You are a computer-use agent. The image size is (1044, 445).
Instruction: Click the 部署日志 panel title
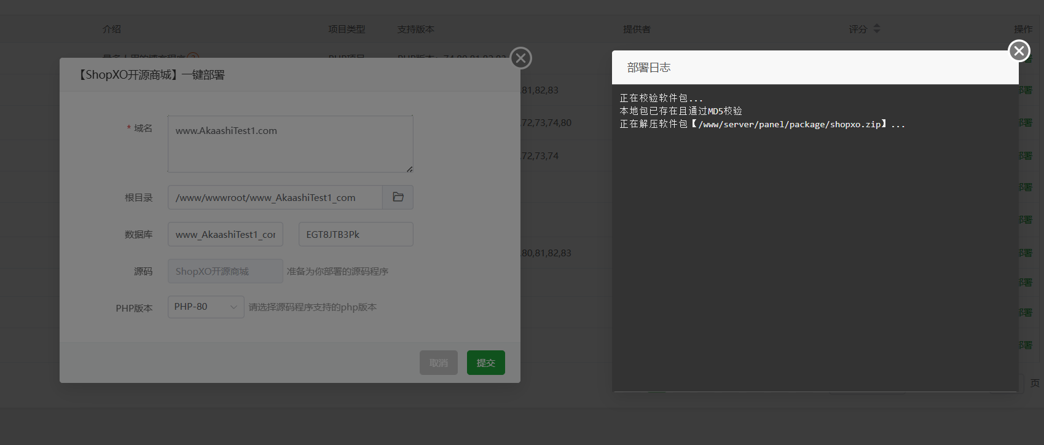pos(649,68)
